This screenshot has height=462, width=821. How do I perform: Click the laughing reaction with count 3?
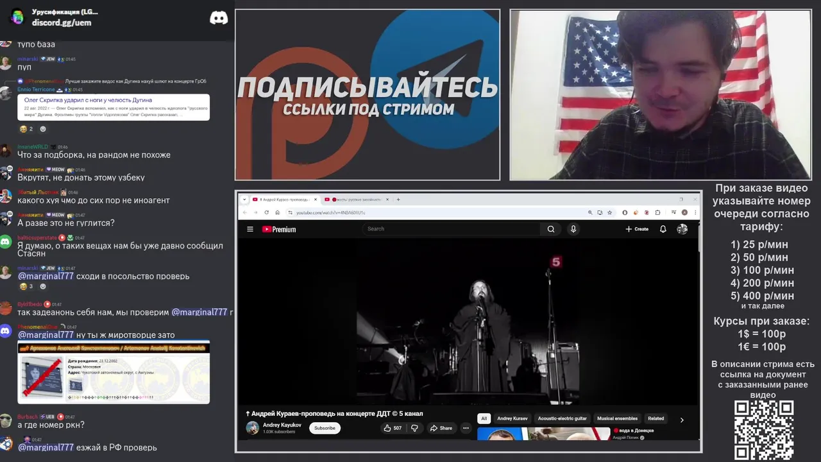click(x=26, y=286)
